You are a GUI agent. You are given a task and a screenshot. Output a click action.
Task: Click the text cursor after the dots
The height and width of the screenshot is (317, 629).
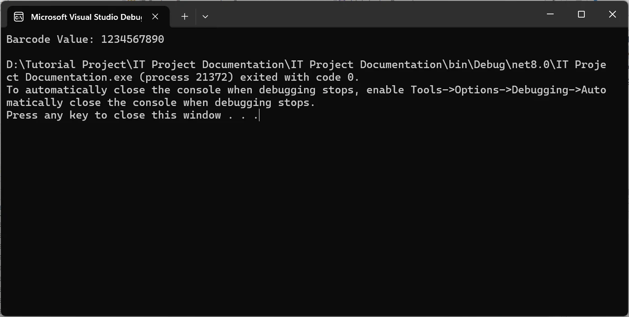(x=259, y=115)
